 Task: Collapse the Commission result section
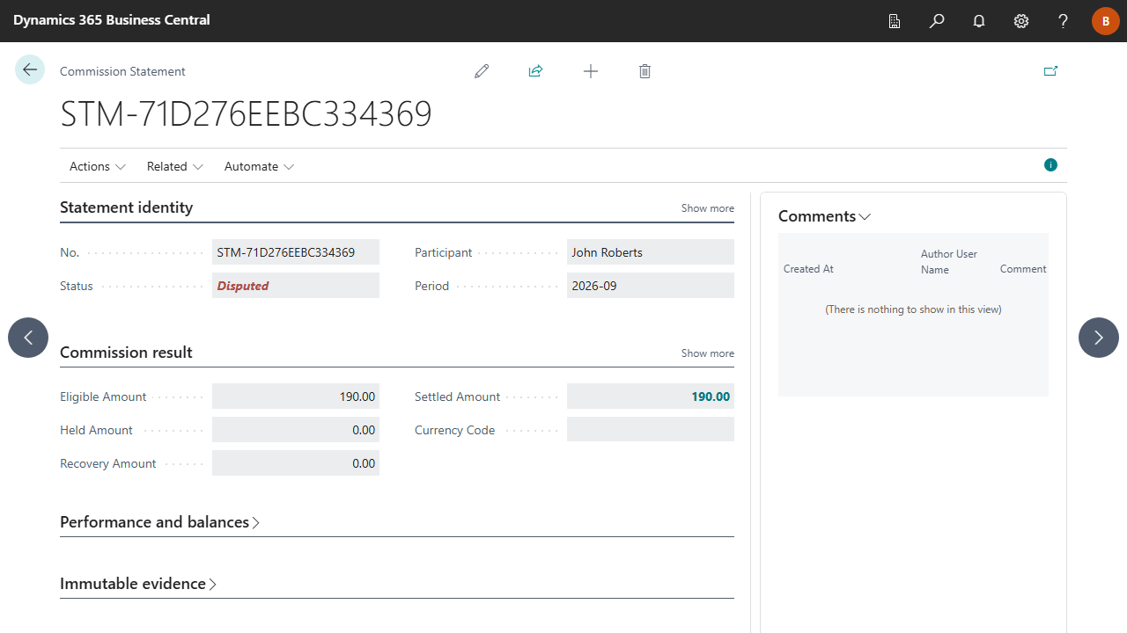pyautogui.click(x=126, y=353)
